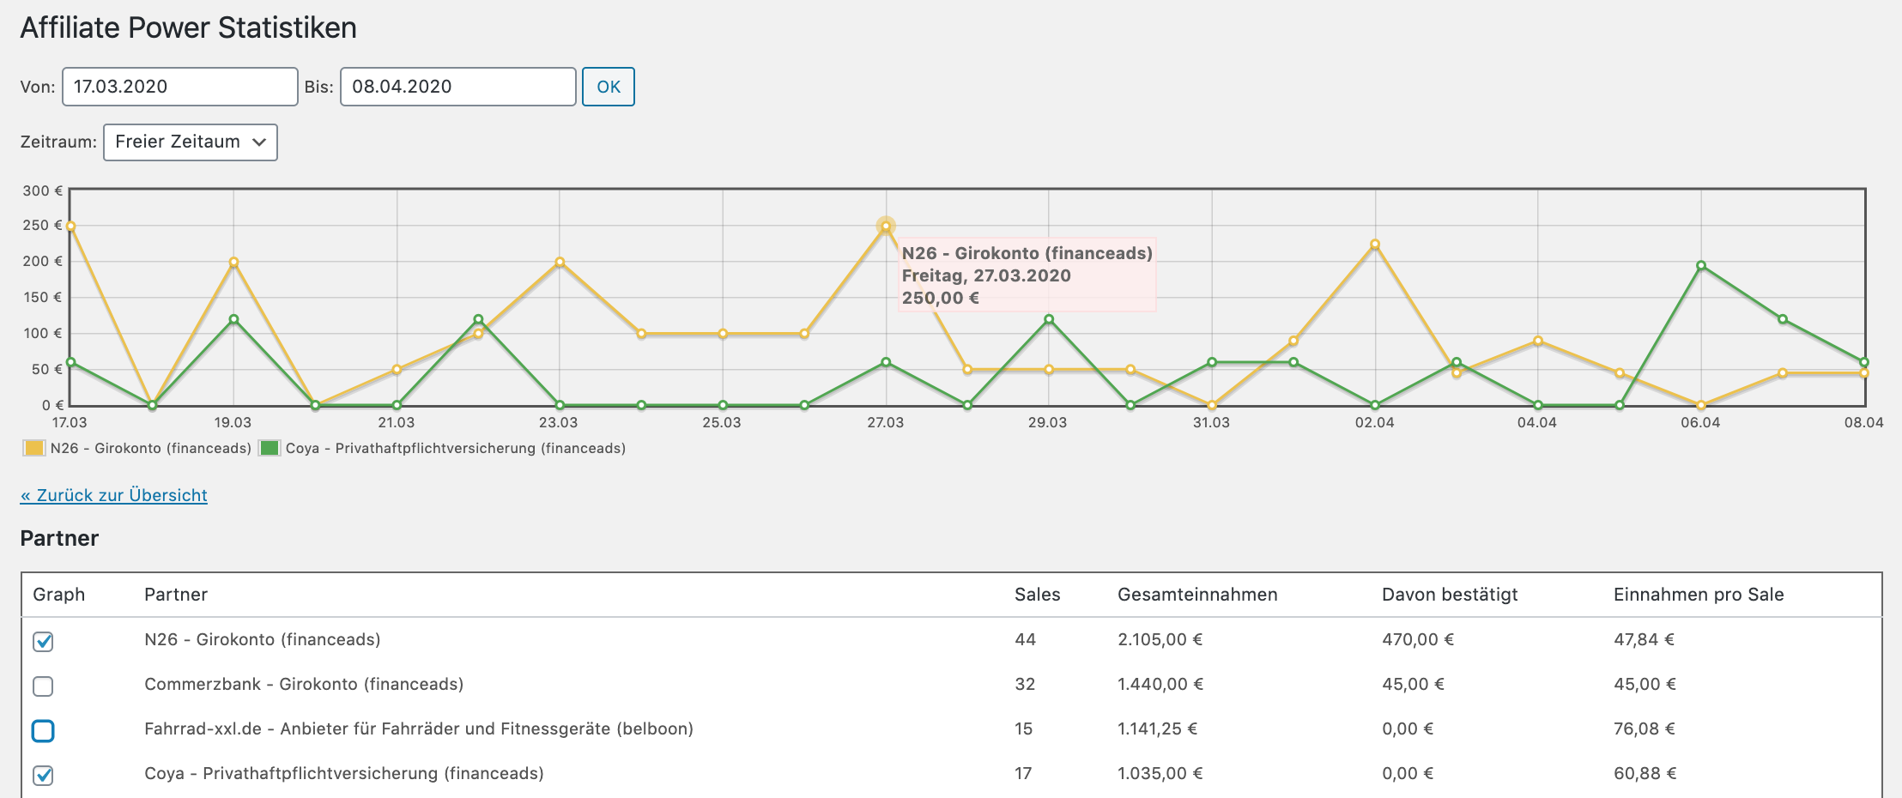Click the 1.035,00 € Gesamteinnahmen value
Image resolution: width=1902 pixels, height=798 pixels.
click(x=1160, y=773)
